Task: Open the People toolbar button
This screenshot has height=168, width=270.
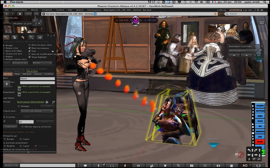Action: pyautogui.click(x=152, y=165)
